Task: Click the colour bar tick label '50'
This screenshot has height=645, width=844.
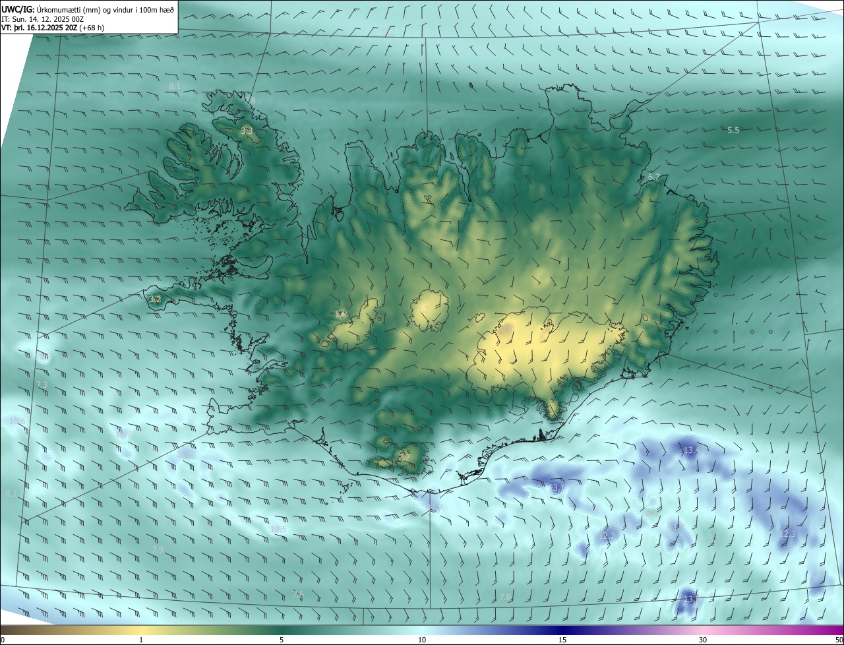Action: 839,640
